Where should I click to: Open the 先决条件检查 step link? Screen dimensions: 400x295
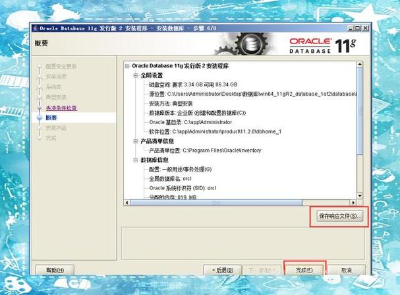point(61,108)
